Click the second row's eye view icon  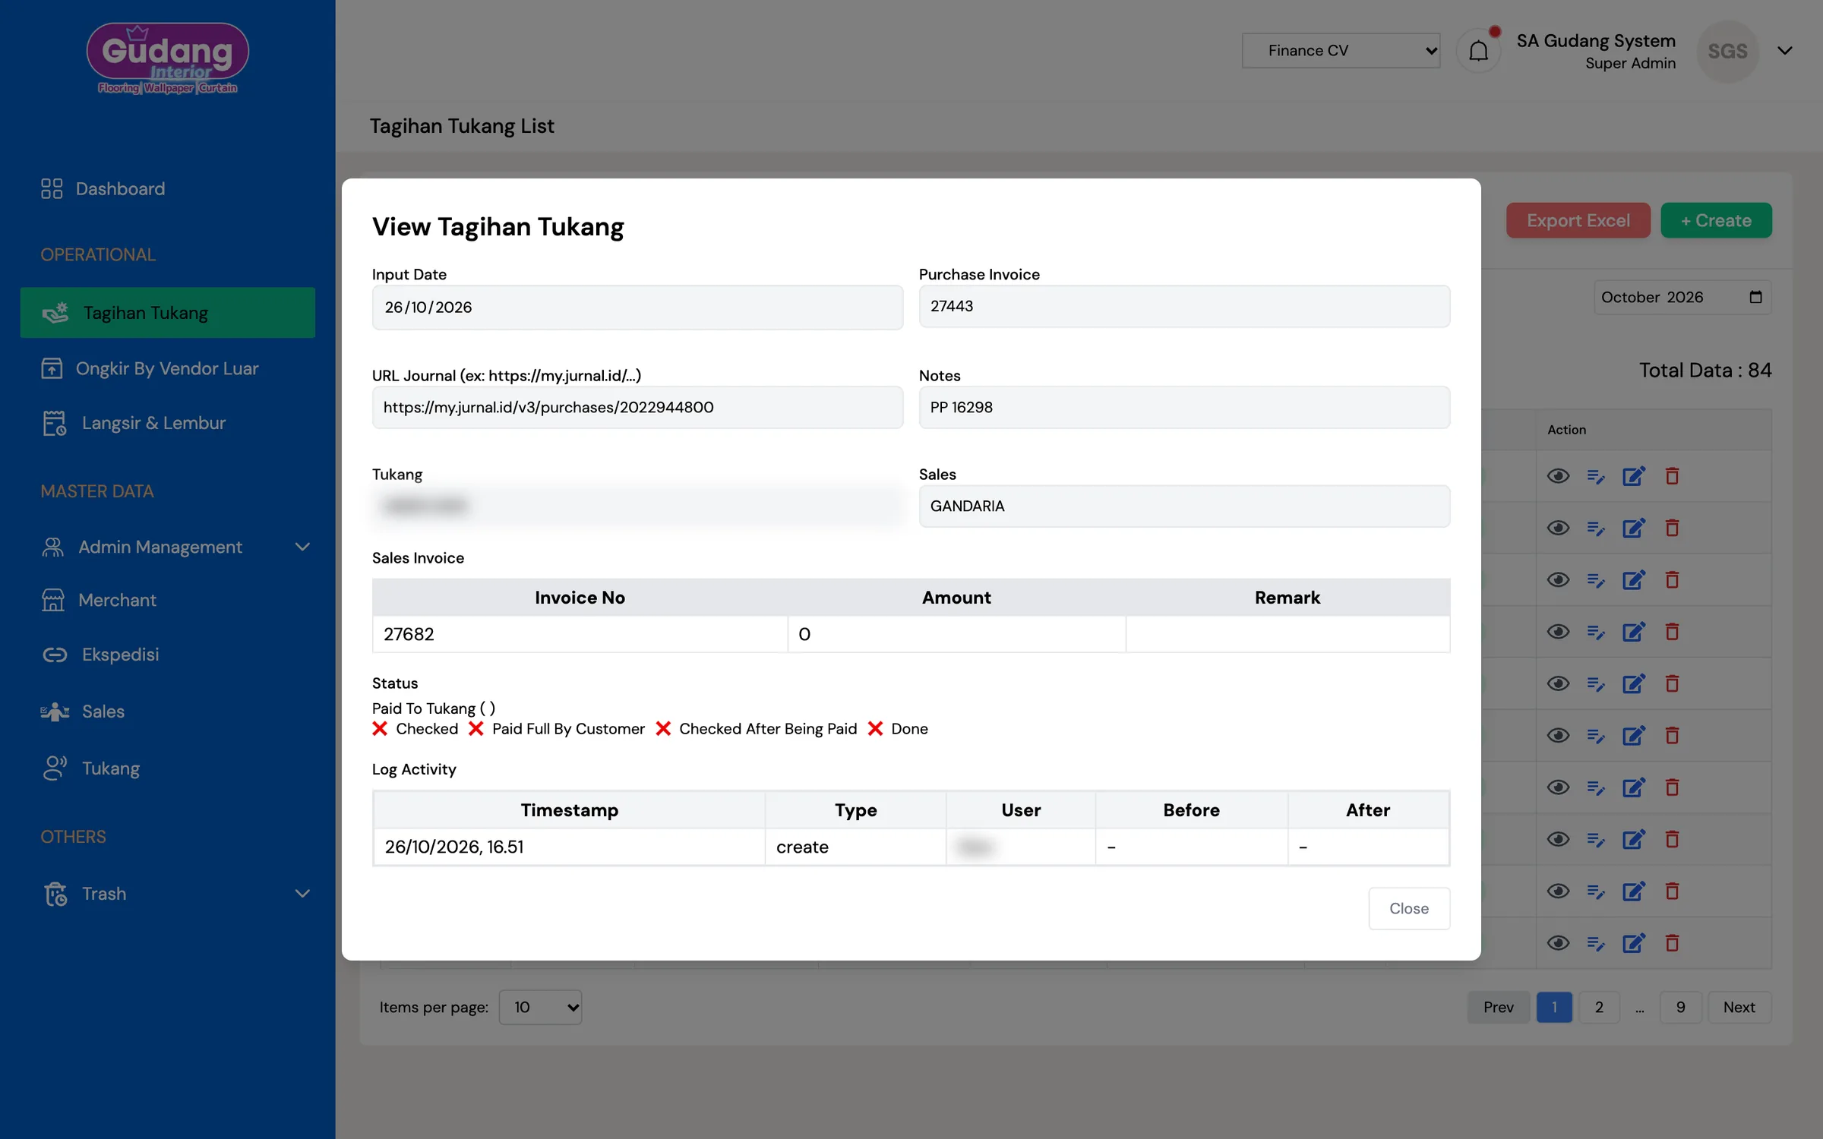pos(1558,528)
